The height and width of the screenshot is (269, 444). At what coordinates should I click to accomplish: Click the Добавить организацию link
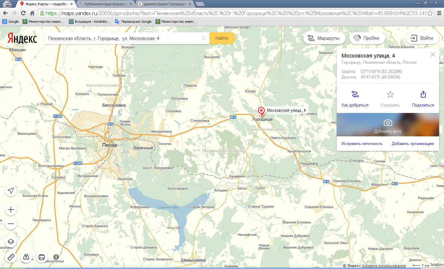tap(413, 144)
